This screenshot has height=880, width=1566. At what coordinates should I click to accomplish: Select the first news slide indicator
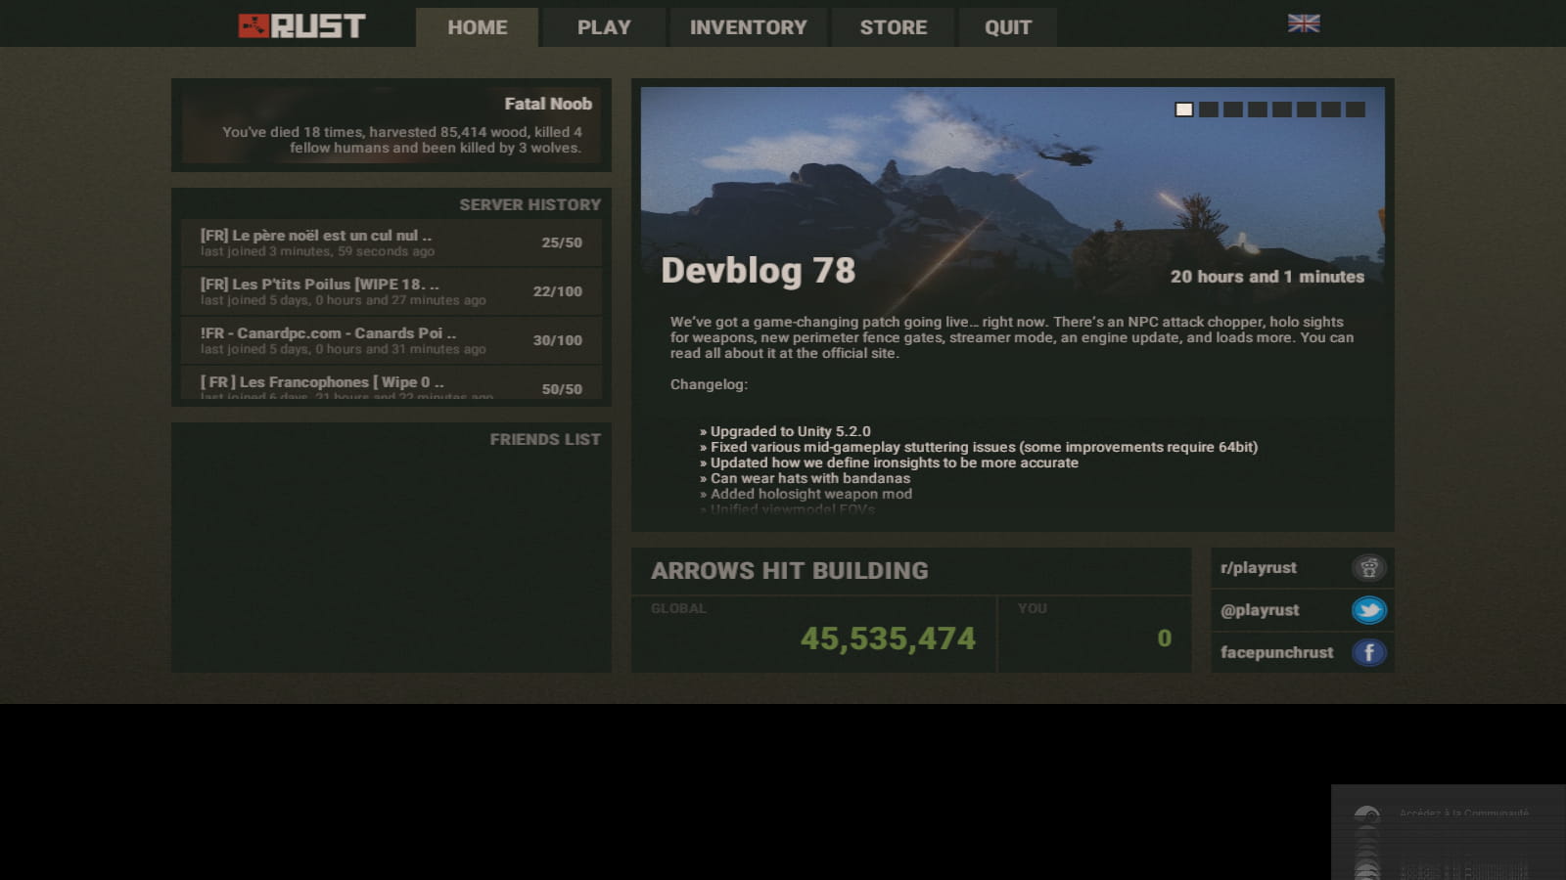(1184, 110)
